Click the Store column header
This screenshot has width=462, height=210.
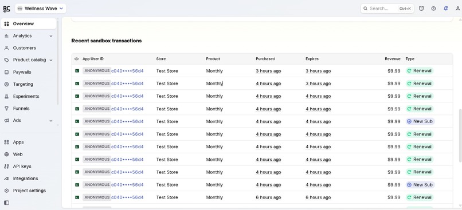pyautogui.click(x=161, y=59)
